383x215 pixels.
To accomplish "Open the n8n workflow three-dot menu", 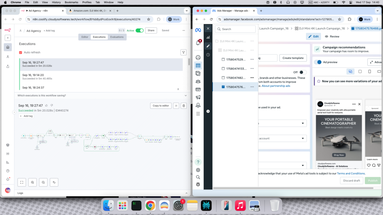I will tap(184, 30).
